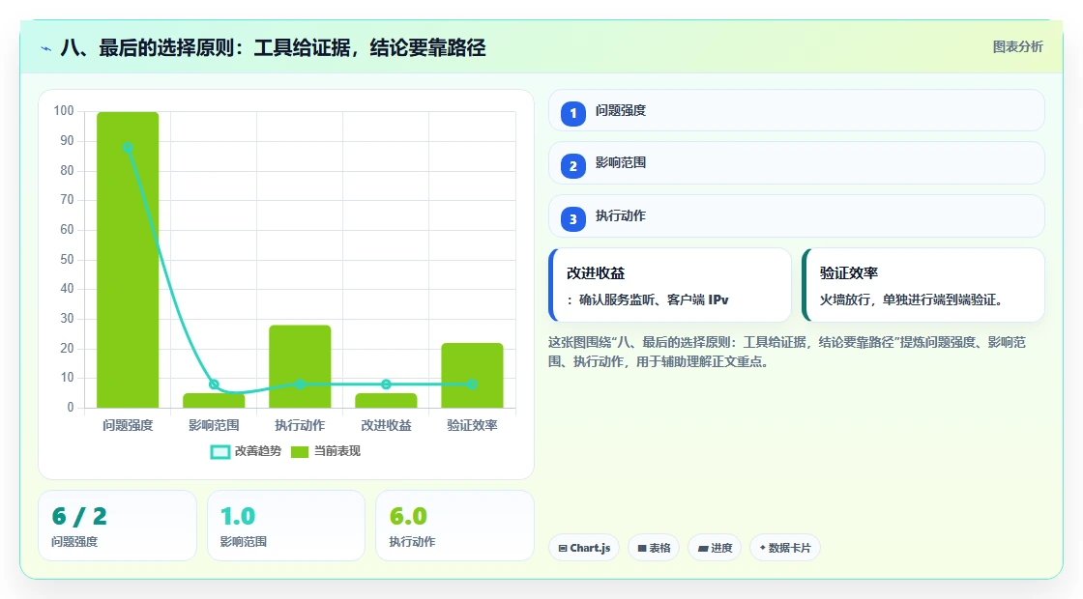Click the trend line data point at 验证效率

click(x=473, y=385)
